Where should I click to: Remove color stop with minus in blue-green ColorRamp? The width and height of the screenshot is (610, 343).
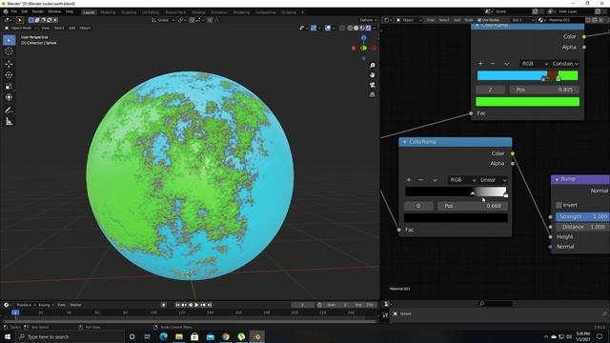coord(493,64)
